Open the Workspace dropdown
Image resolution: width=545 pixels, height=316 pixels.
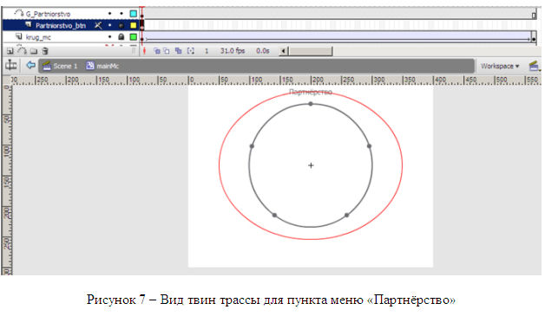tap(500, 66)
